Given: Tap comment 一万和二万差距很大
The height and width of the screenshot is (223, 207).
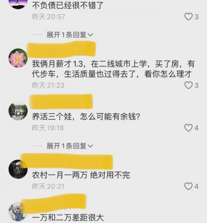Looking at the screenshot, I should (x=68, y=218).
